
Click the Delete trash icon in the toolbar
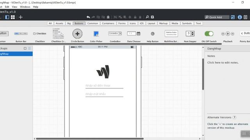140,17
